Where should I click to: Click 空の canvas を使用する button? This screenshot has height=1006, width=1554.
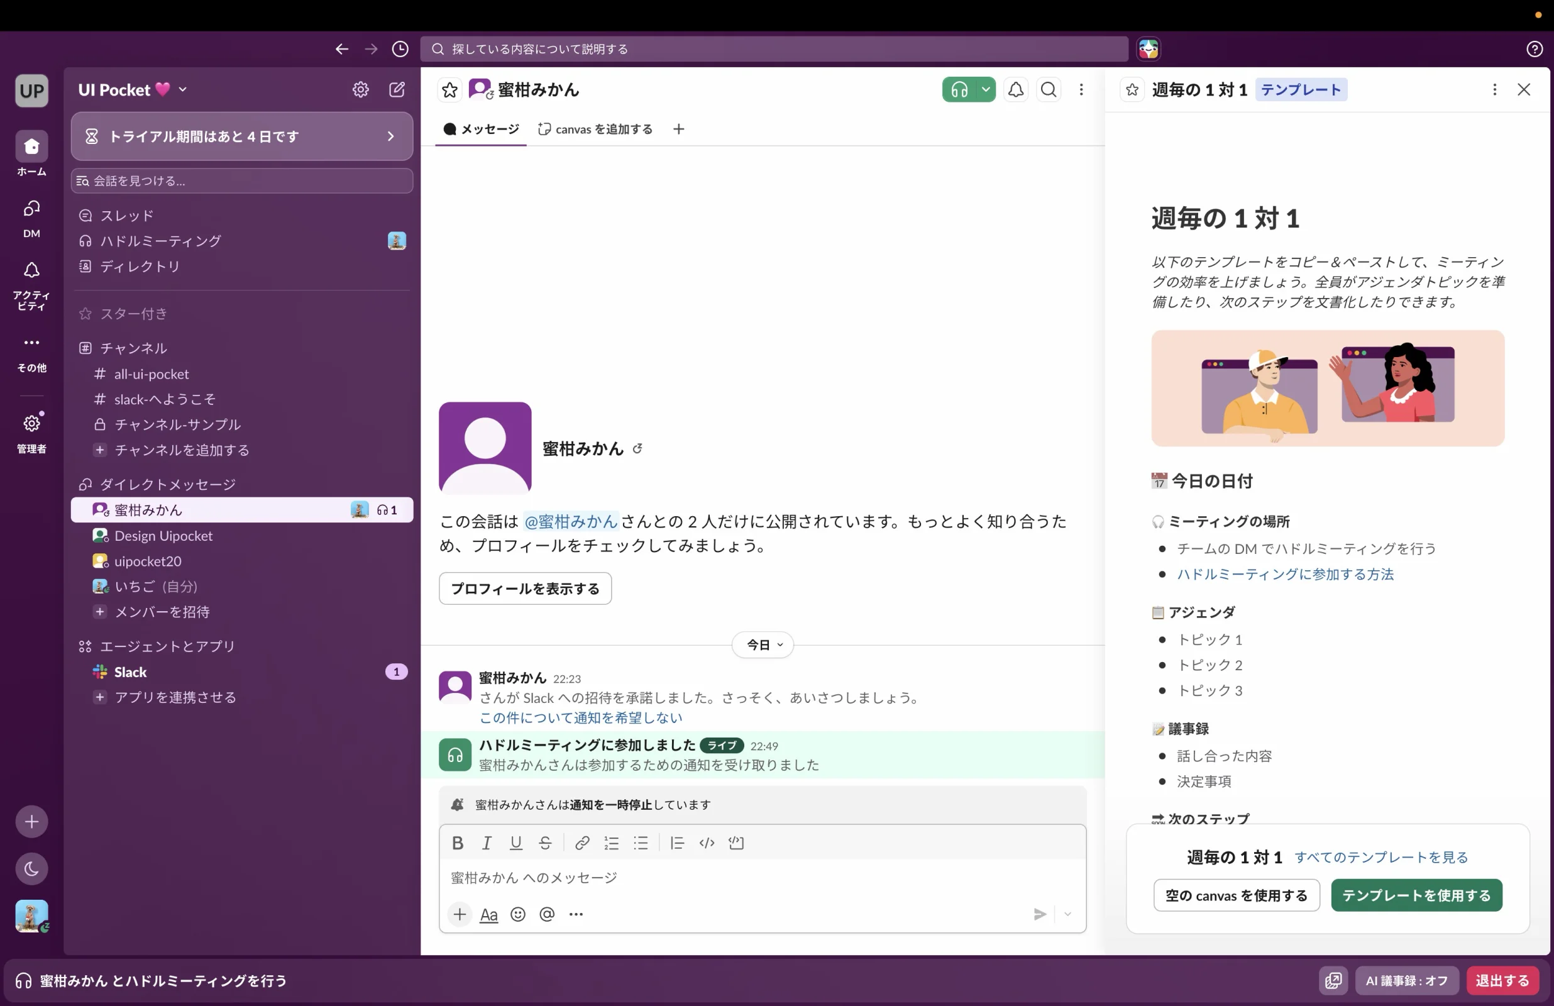click(x=1236, y=895)
